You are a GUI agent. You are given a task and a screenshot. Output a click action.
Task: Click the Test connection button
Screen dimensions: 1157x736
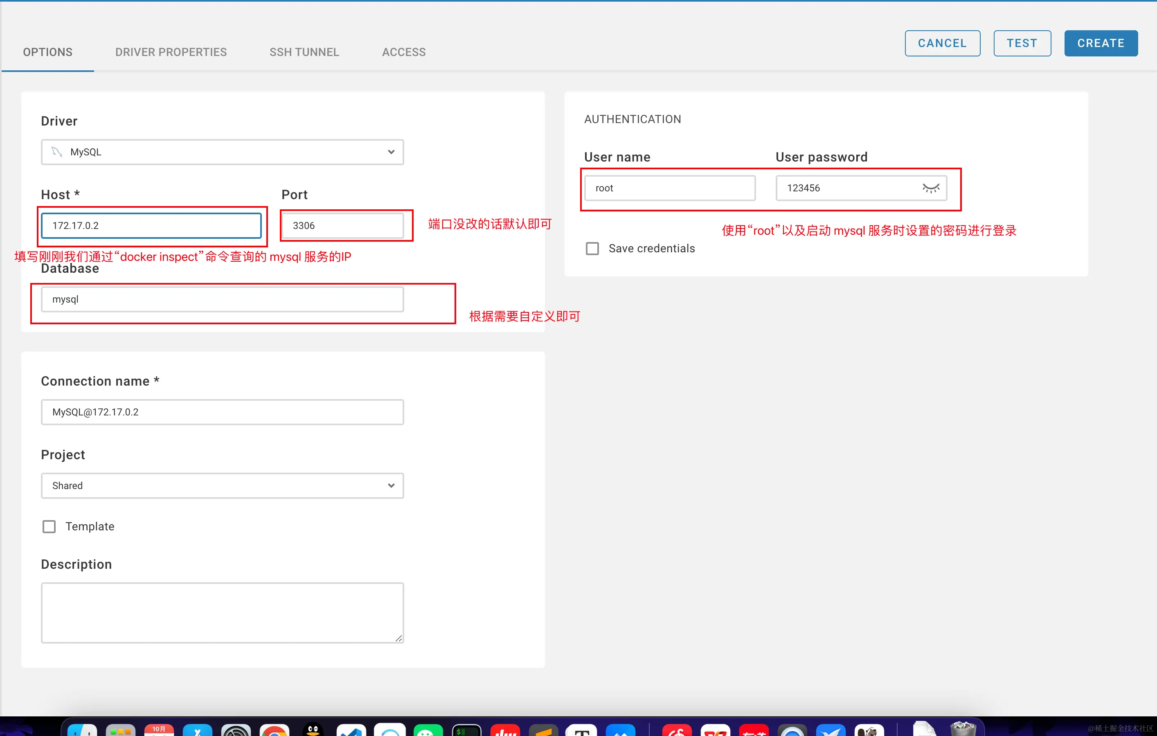pos(1022,43)
